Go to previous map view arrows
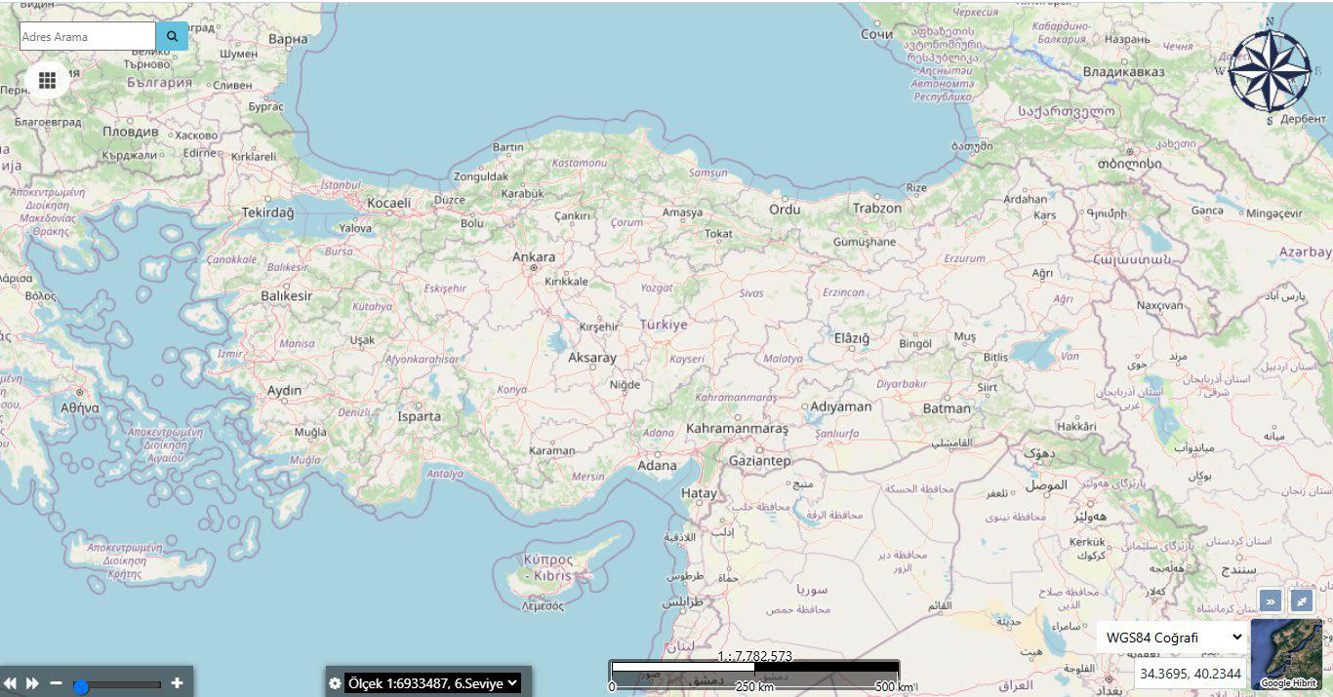1333x697 pixels. click(x=11, y=683)
